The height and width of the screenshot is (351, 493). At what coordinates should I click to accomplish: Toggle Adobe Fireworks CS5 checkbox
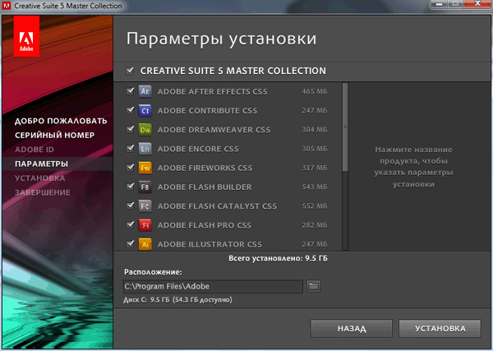coord(130,168)
